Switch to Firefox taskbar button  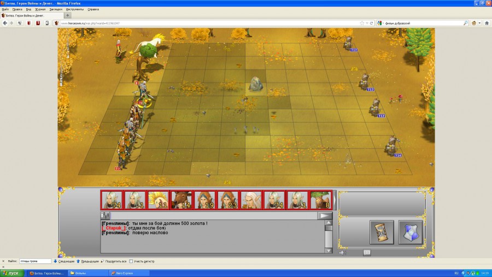coord(46,273)
